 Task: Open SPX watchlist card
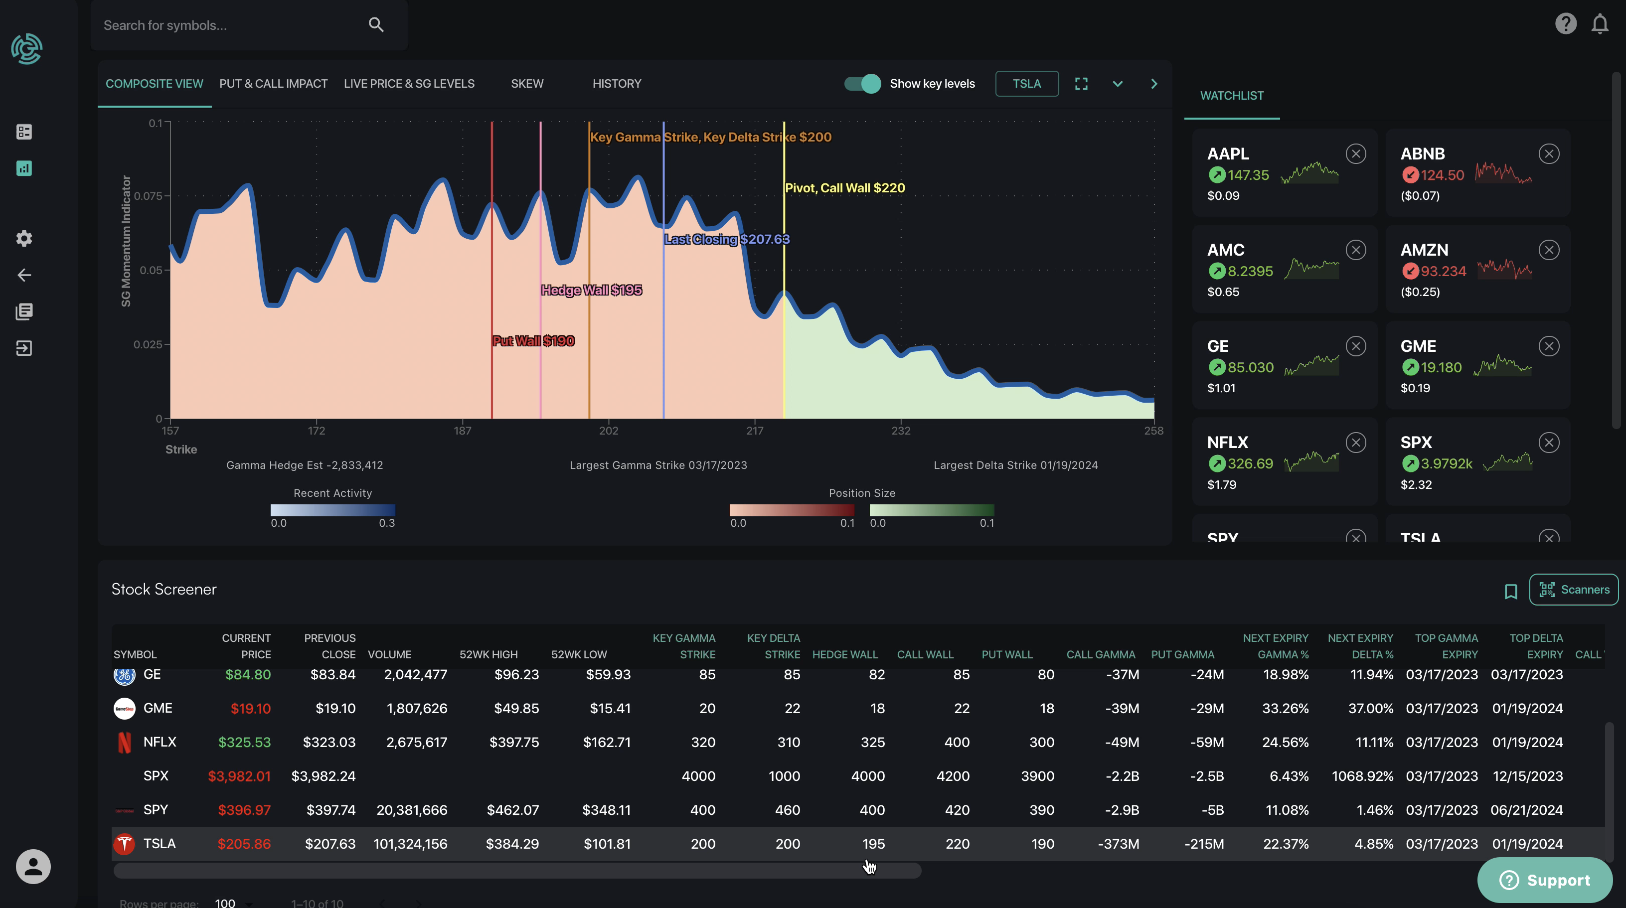tap(1477, 461)
